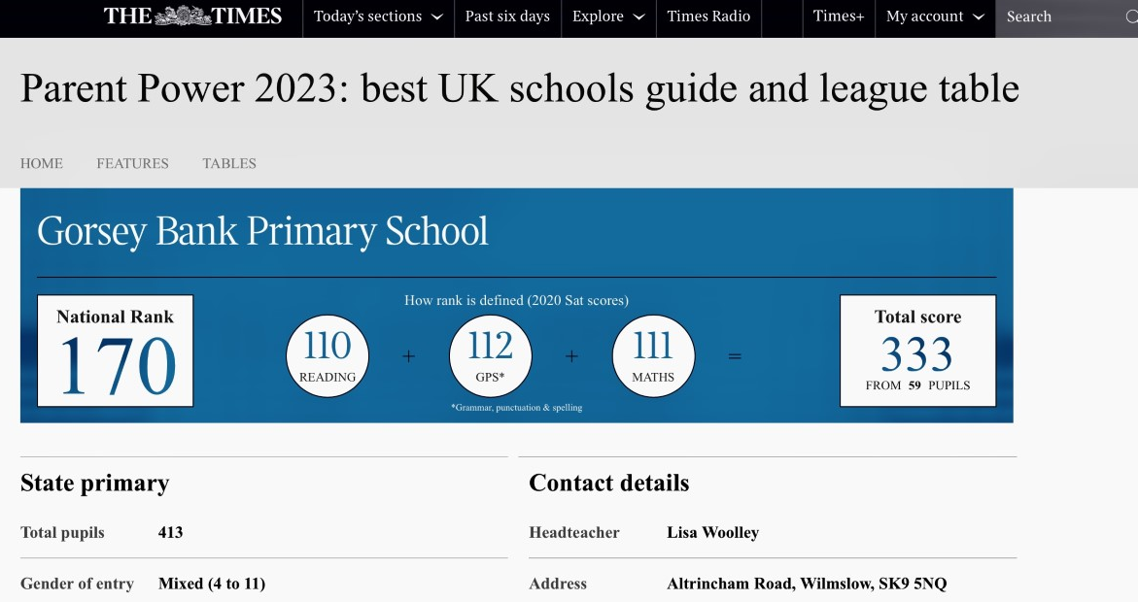Select the 'Address' label
The image size is (1138, 602).
pos(558,584)
